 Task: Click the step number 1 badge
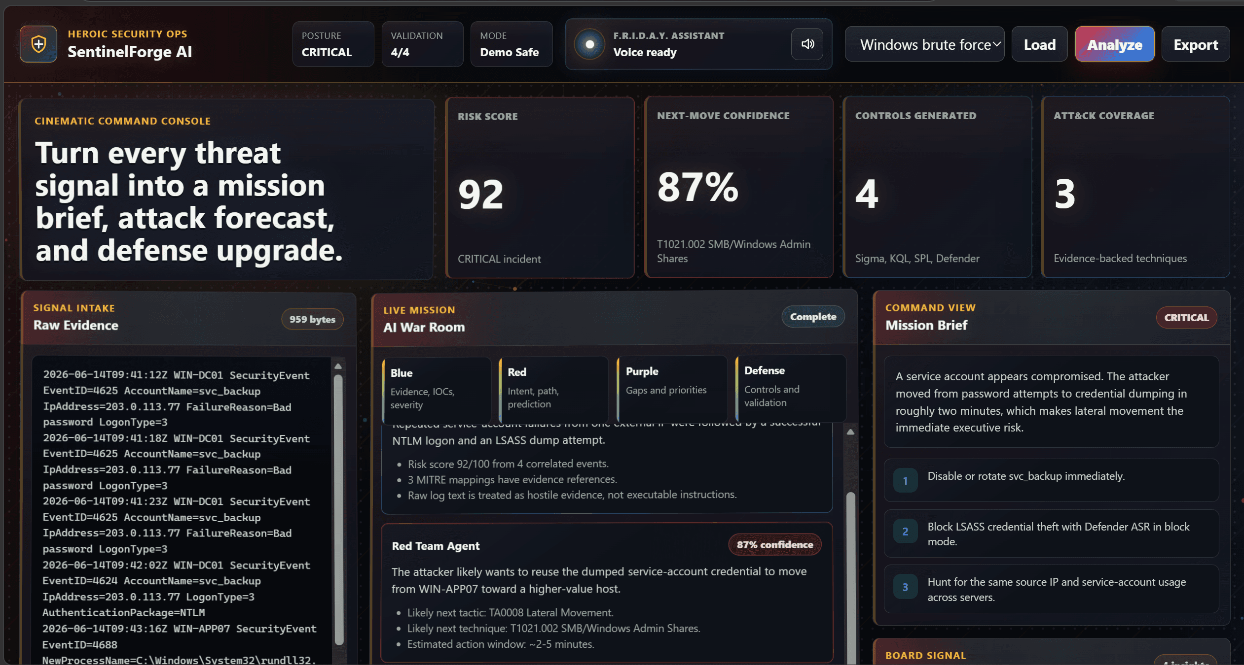coord(905,480)
